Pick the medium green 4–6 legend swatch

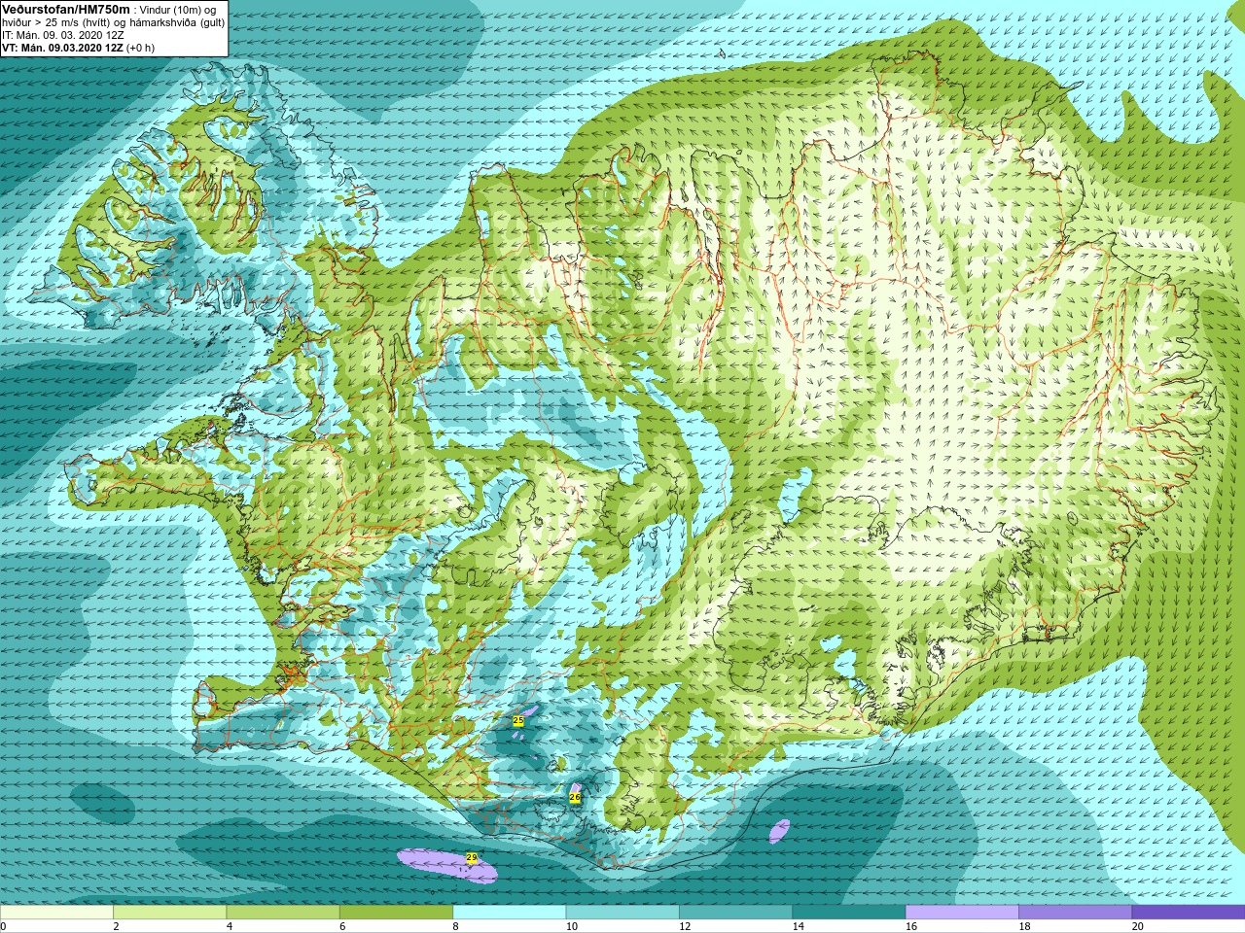pyautogui.click(x=283, y=913)
